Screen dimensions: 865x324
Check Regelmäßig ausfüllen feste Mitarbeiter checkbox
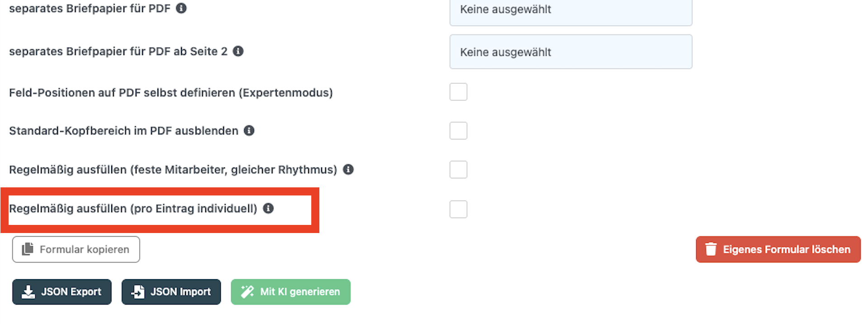458,170
